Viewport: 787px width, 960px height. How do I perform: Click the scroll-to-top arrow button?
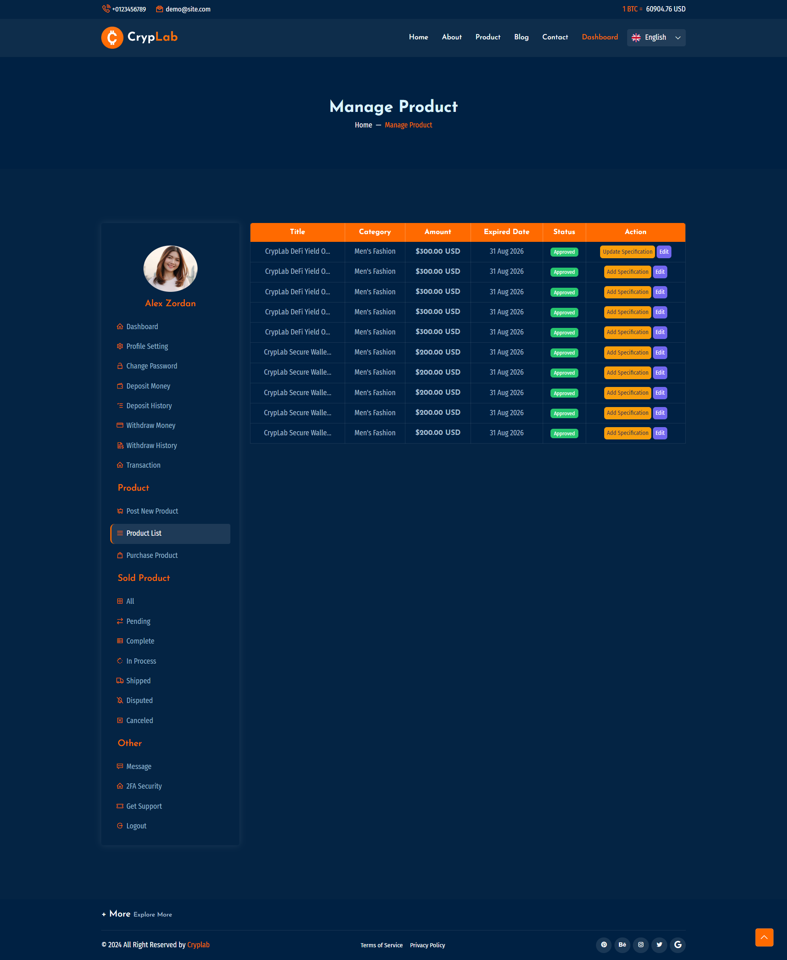pyautogui.click(x=764, y=937)
